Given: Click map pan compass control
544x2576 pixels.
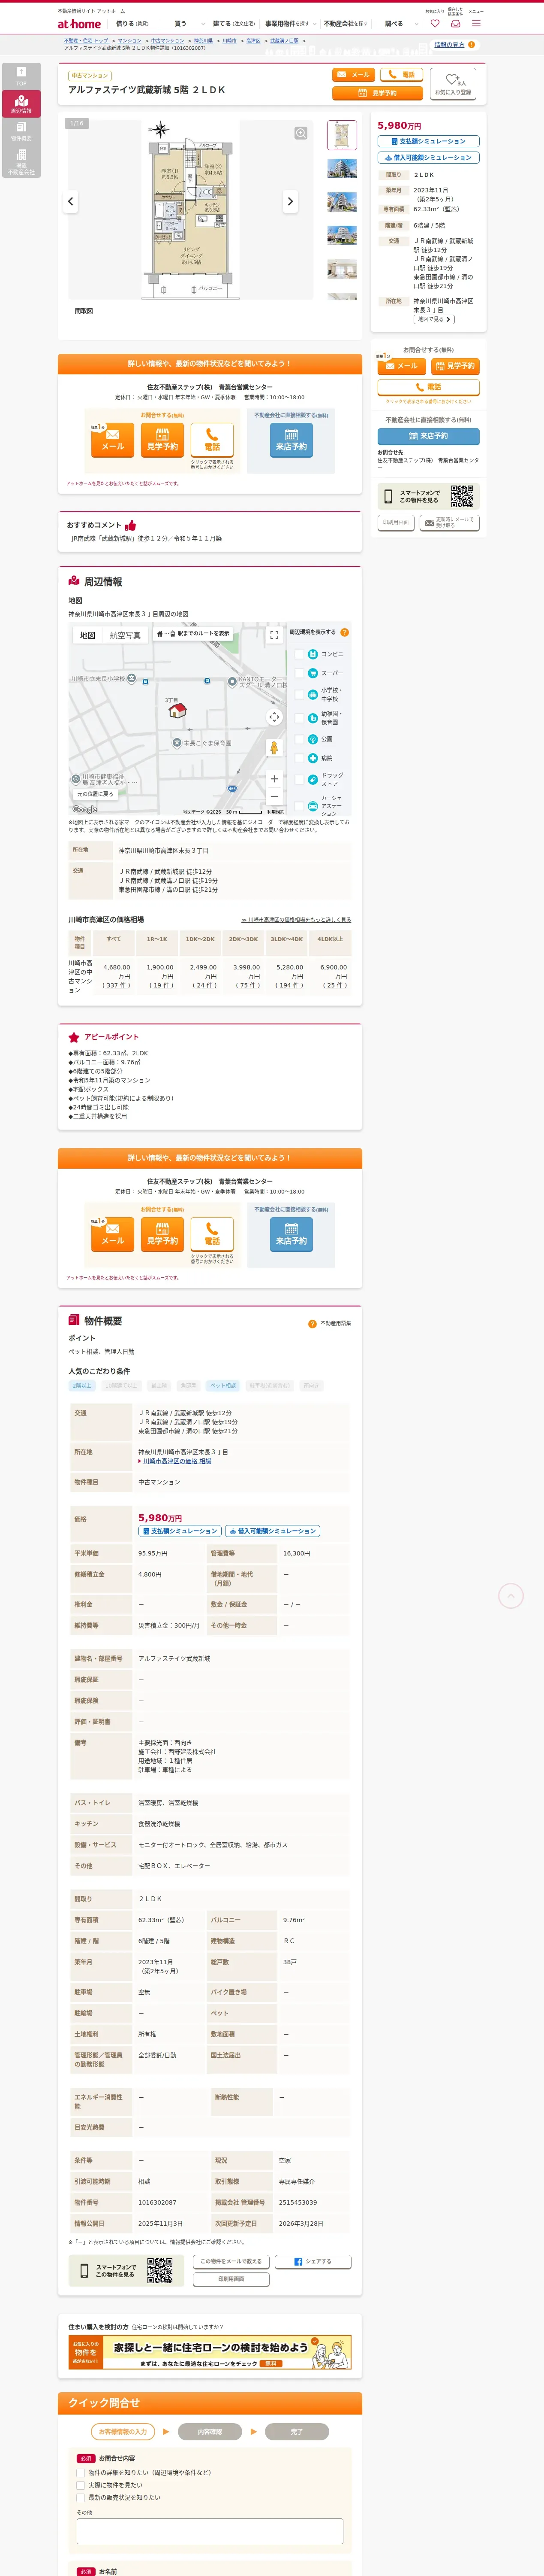Looking at the screenshot, I should [x=274, y=717].
